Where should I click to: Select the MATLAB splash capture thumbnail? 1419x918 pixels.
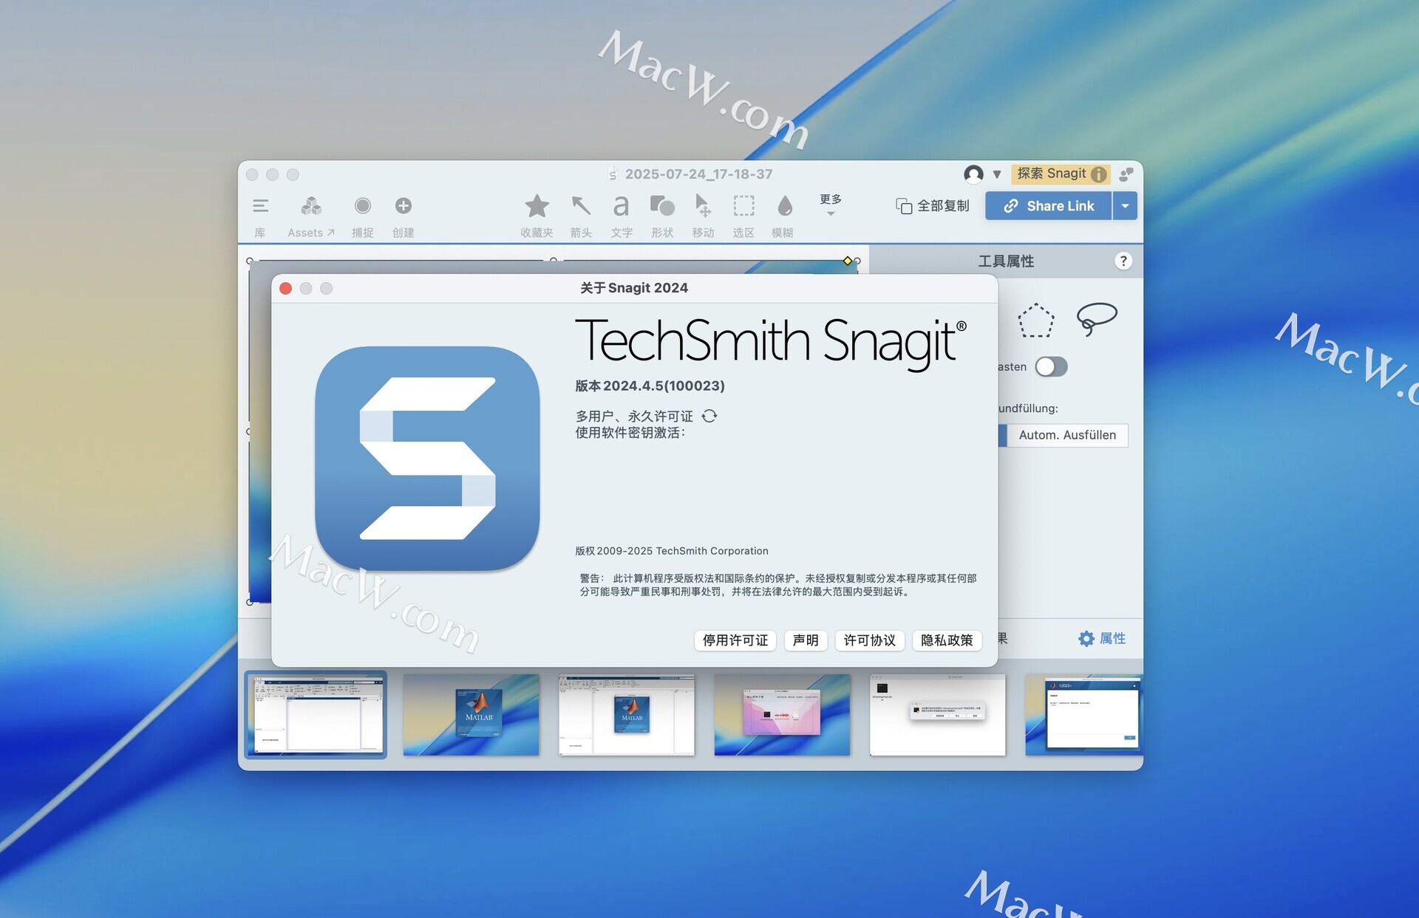click(x=471, y=714)
